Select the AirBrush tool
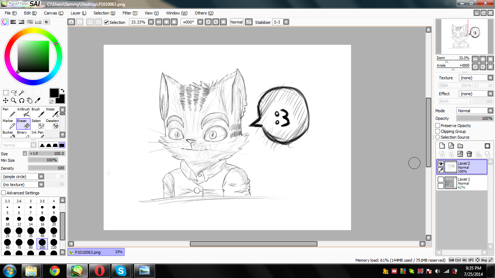 click(23, 112)
